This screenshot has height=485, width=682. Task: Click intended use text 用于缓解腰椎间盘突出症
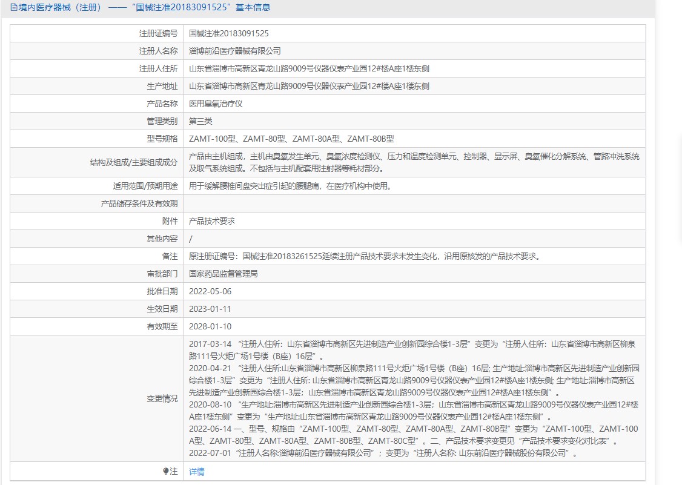click(x=291, y=186)
